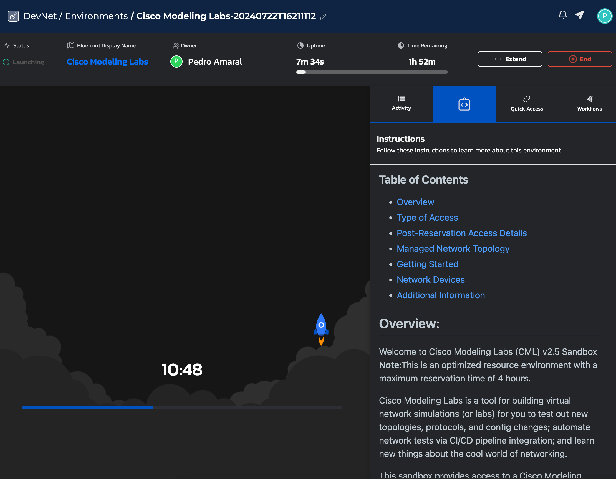Click the 1h 52m time remaining value
Image resolution: width=616 pixels, height=479 pixels.
422,62
